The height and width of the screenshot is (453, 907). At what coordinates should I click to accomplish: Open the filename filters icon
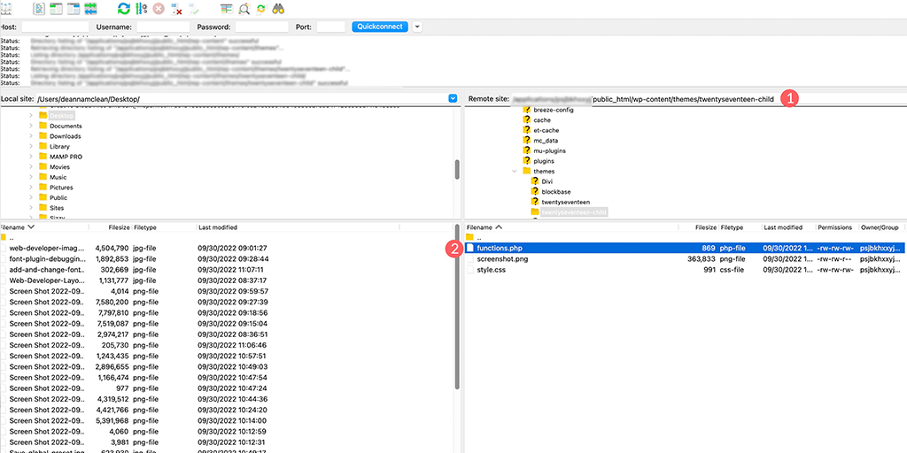226,9
